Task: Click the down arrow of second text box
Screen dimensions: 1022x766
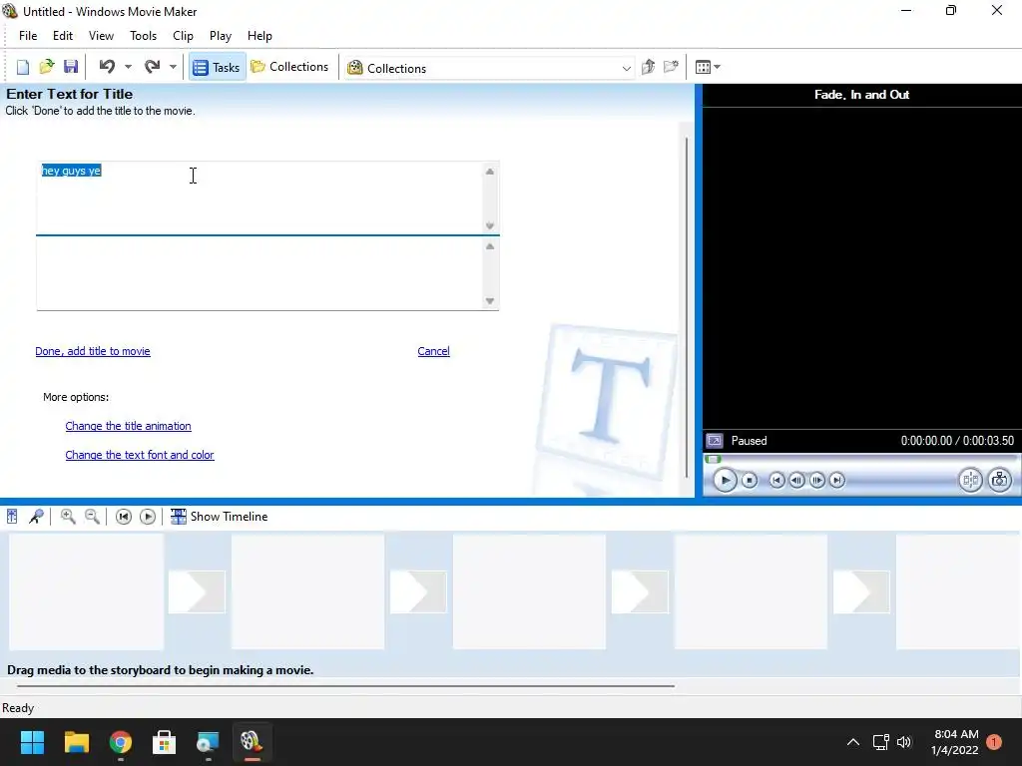Action: [x=489, y=301]
